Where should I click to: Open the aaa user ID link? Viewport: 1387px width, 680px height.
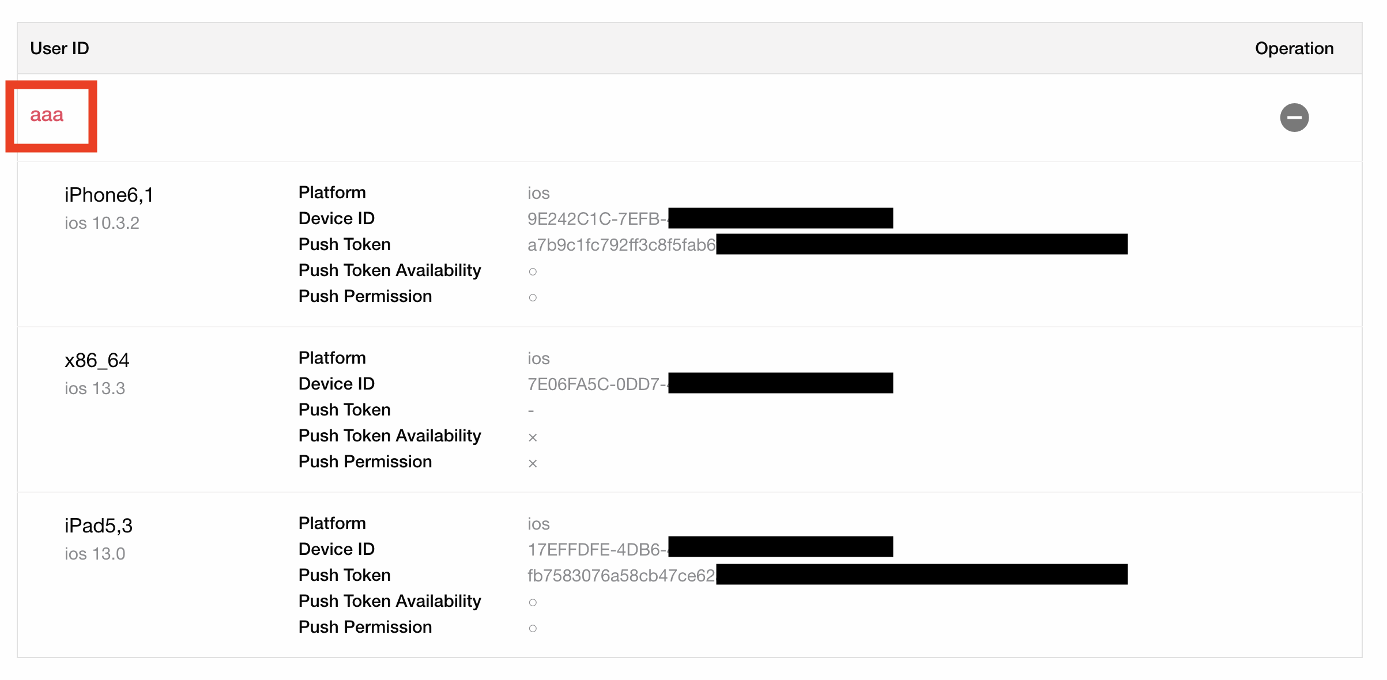tap(47, 115)
